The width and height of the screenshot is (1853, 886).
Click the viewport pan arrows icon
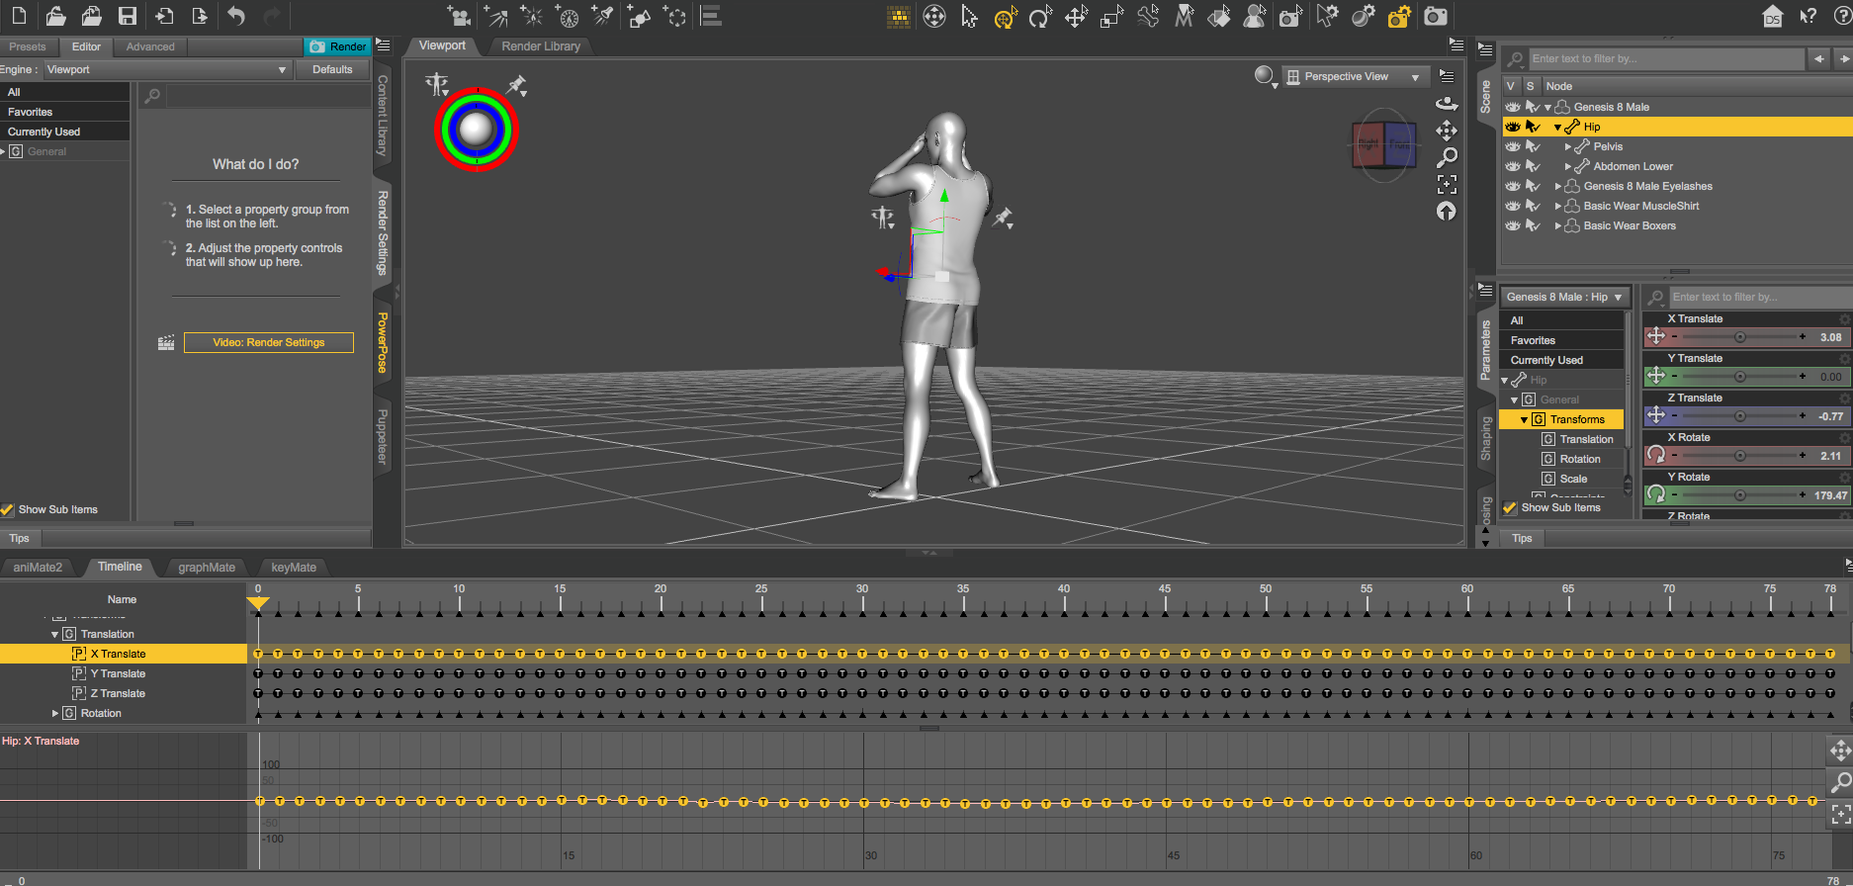tap(1447, 130)
